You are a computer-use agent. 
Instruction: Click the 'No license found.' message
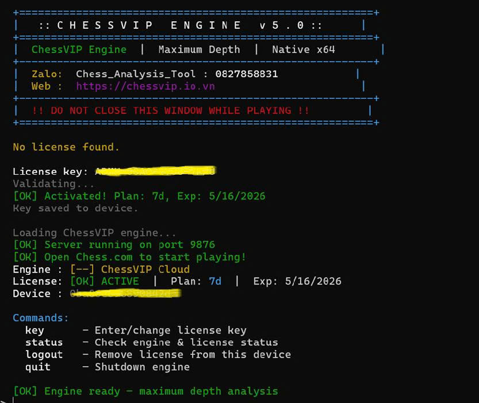(66, 147)
